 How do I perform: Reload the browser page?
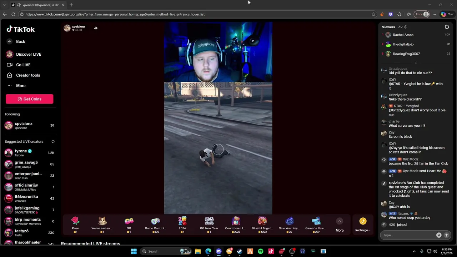(13, 14)
